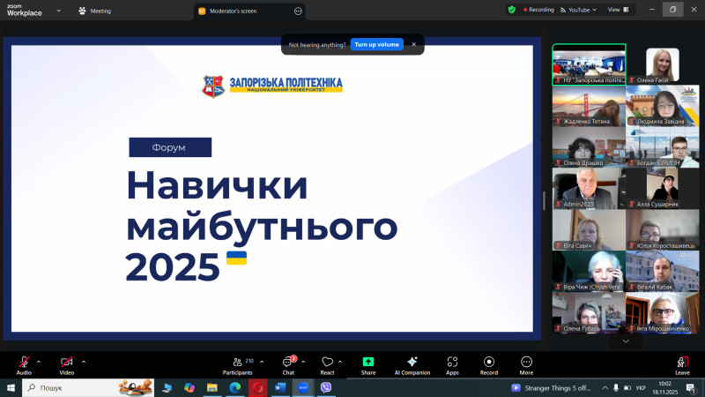
Task: Click the green encryption shield icon
Action: tap(511, 10)
